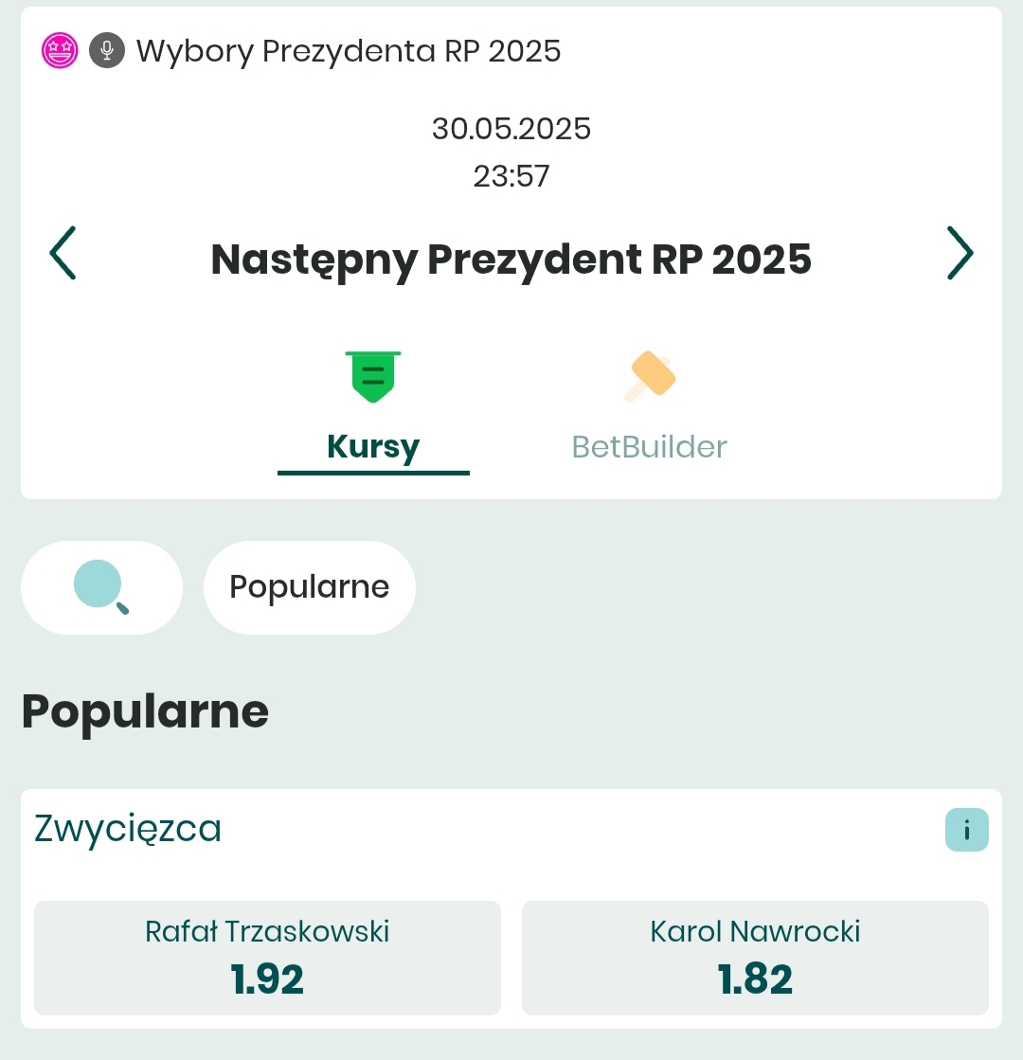Image resolution: width=1023 pixels, height=1060 pixels.
Task: Click the 1.92 odds value
Action: 267,979
